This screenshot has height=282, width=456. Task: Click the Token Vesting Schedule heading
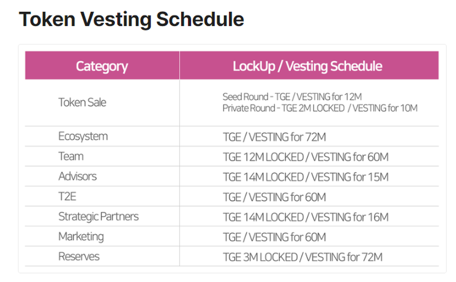pyautogui.click(x=131, y=19)
